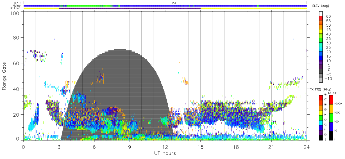
Task: Click the orange 1000–10000 NOISE legend segment
Action: [x=331, y=109]
